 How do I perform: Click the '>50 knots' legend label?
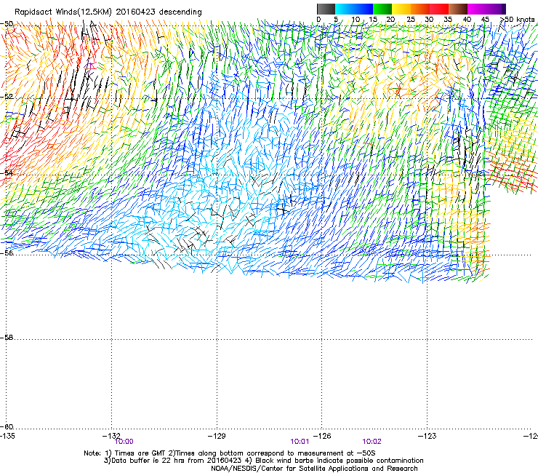(x=518, y=19)
